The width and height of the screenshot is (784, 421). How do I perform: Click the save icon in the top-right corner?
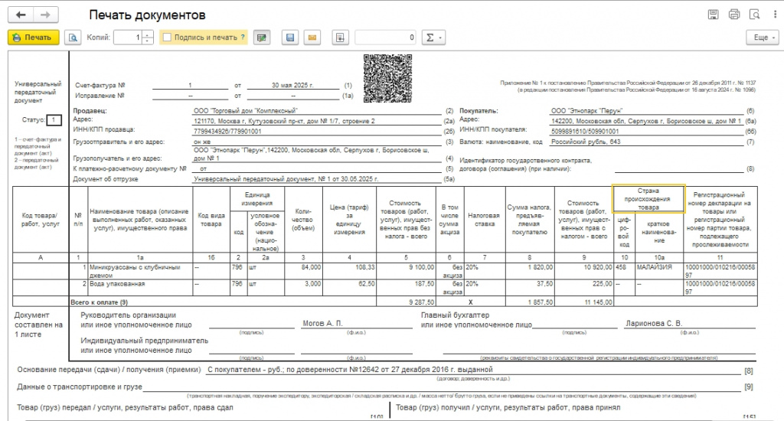(x=714, y=15)
